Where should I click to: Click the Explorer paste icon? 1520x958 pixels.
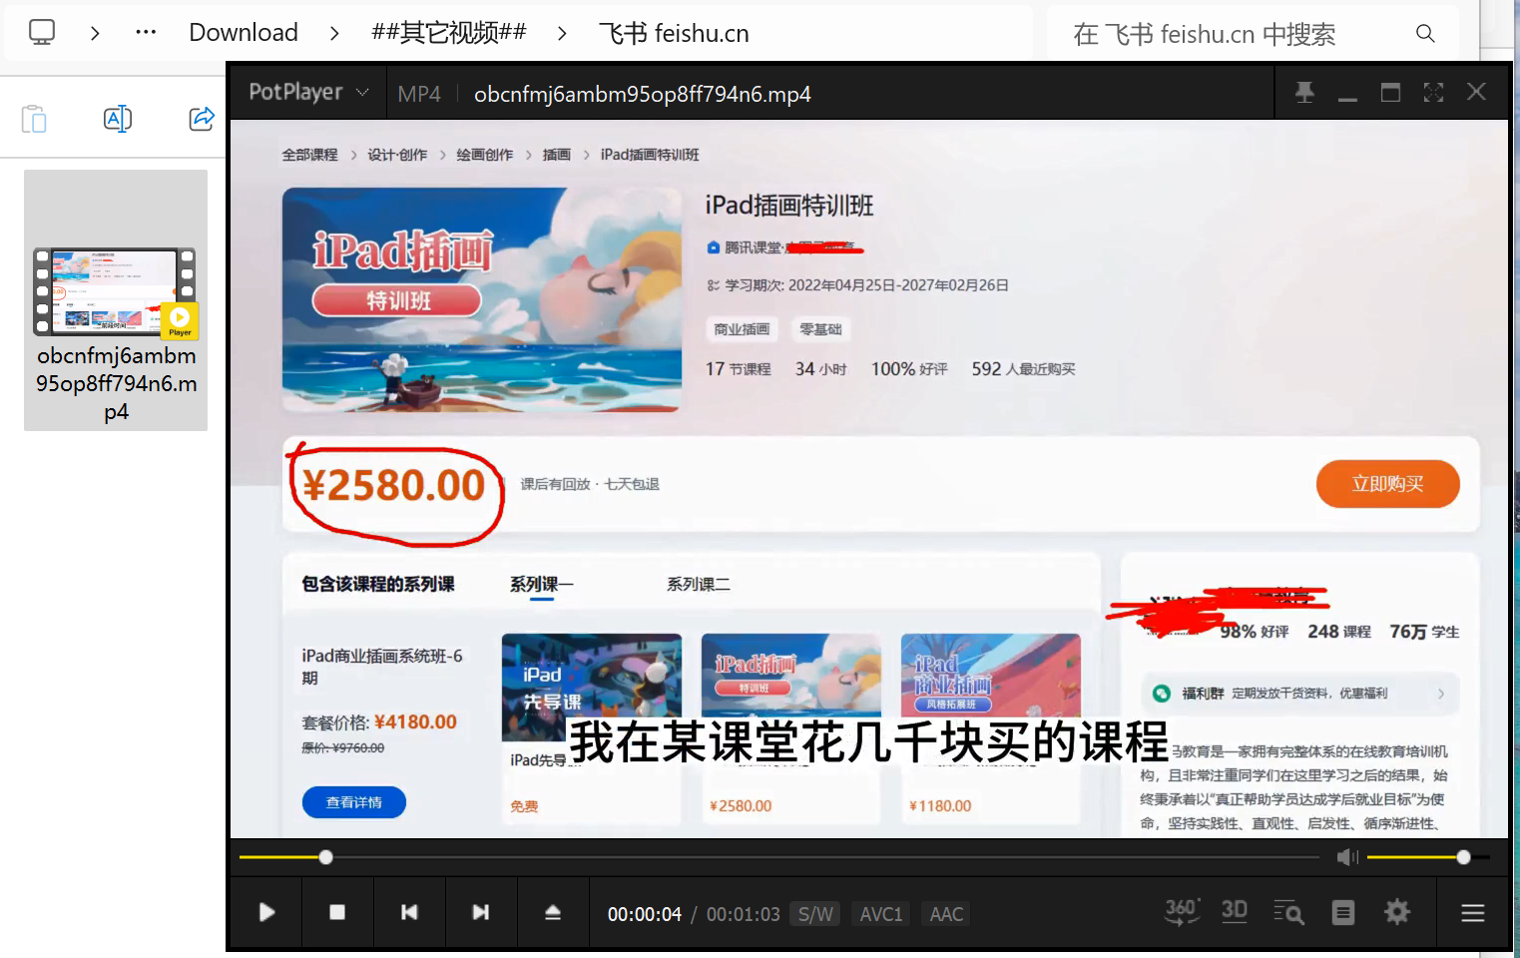pyautogui.click(x=35, y=119)
